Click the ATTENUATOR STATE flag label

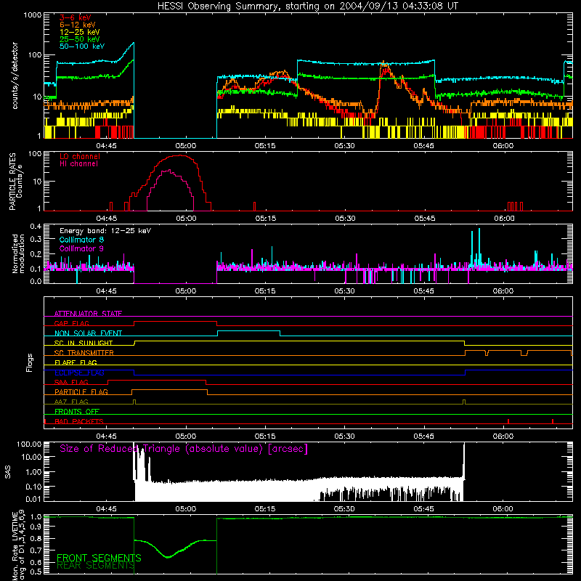coord(88,314)
